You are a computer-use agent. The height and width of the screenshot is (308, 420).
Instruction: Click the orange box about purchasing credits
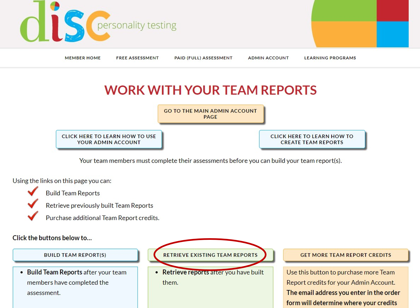pyautogui.click(x=346, y=287)
